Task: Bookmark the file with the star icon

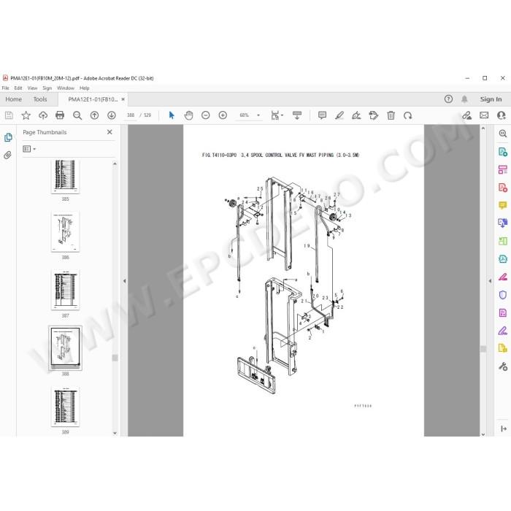Action: click(x=26, y=115)
